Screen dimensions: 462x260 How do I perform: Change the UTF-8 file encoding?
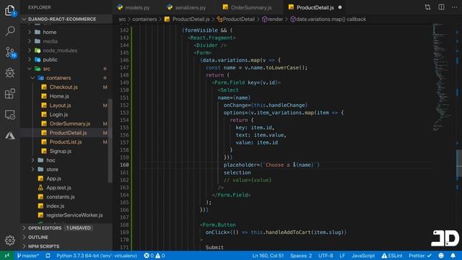pyautogui.click(x=326, y=256)
